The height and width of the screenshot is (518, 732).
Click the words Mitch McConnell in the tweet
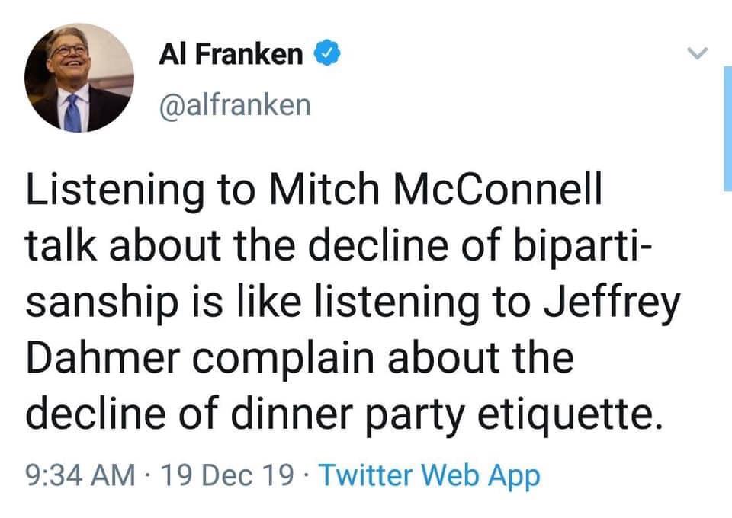tap(436, 189)
